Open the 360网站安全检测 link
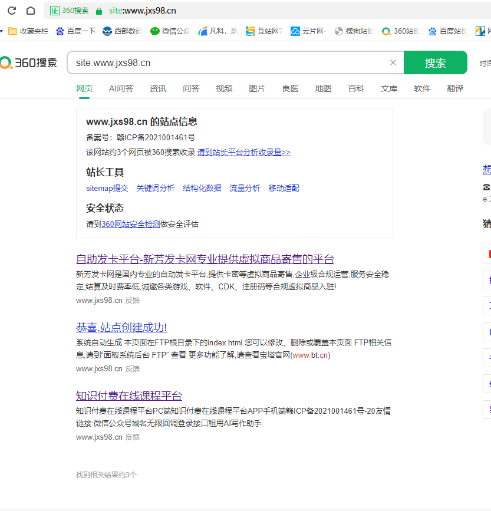 click(x=131, y=224)
